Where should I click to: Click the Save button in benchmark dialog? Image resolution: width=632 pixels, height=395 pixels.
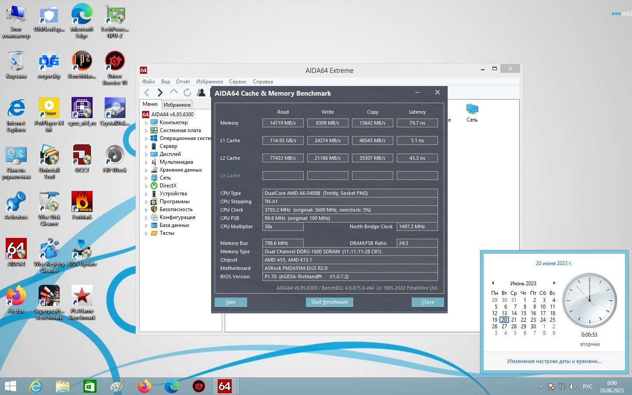pyautogui.click(x=231, y=302)
